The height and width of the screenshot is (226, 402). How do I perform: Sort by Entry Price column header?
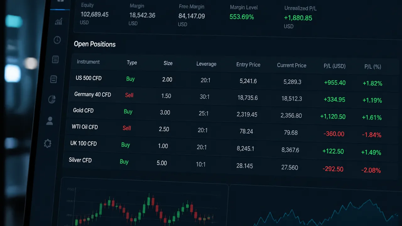pyautogui.click(x=248, y=65)
